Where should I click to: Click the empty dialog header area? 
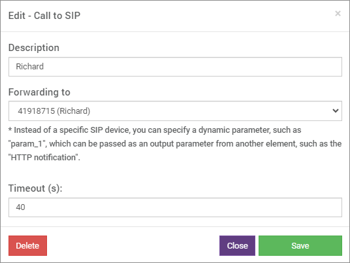[x=208, y=16]
